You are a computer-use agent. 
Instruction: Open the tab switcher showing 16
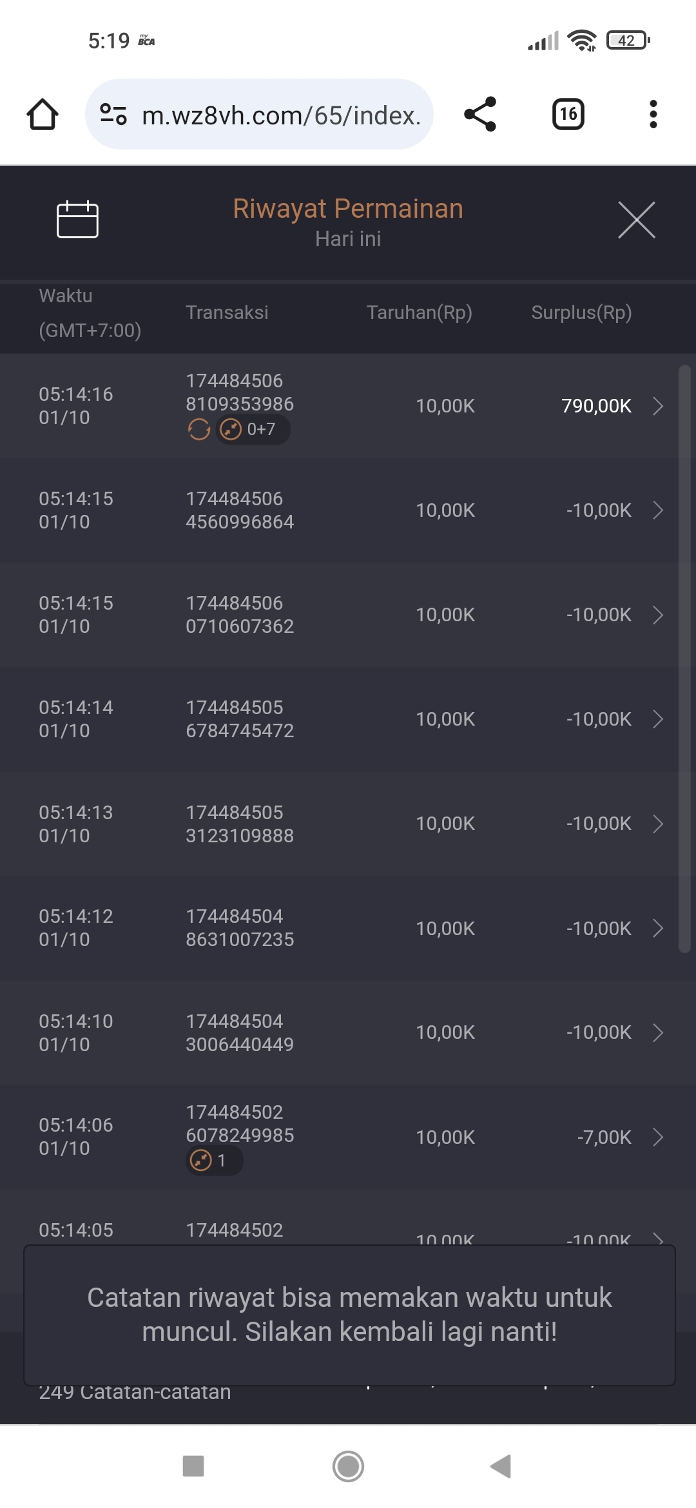tap(568, 115)
